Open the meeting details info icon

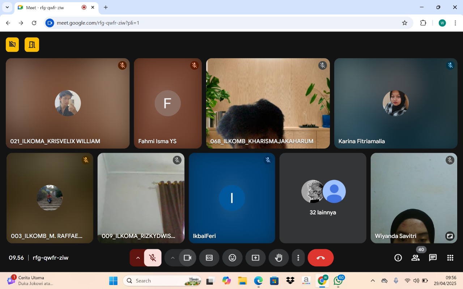tap(398, 258)
